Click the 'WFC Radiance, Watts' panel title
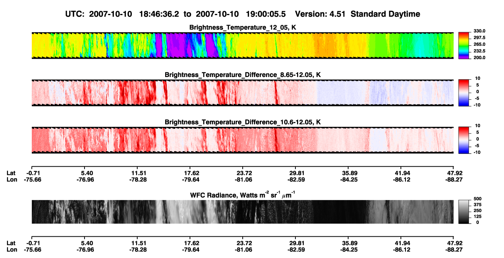The image size is (504, 258). [243, 195]
